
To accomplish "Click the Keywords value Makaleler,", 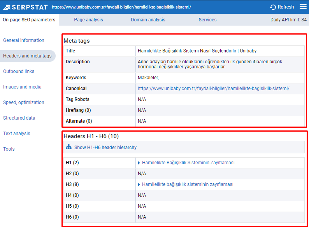I will (148, 78).
